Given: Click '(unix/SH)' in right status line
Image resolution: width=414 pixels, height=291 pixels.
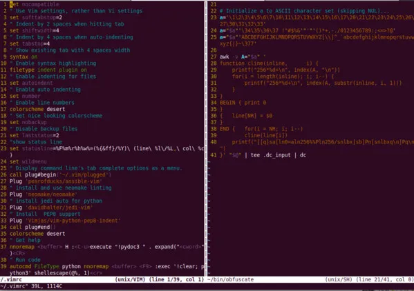Looking at the screenshot, I should coord(339,279).
